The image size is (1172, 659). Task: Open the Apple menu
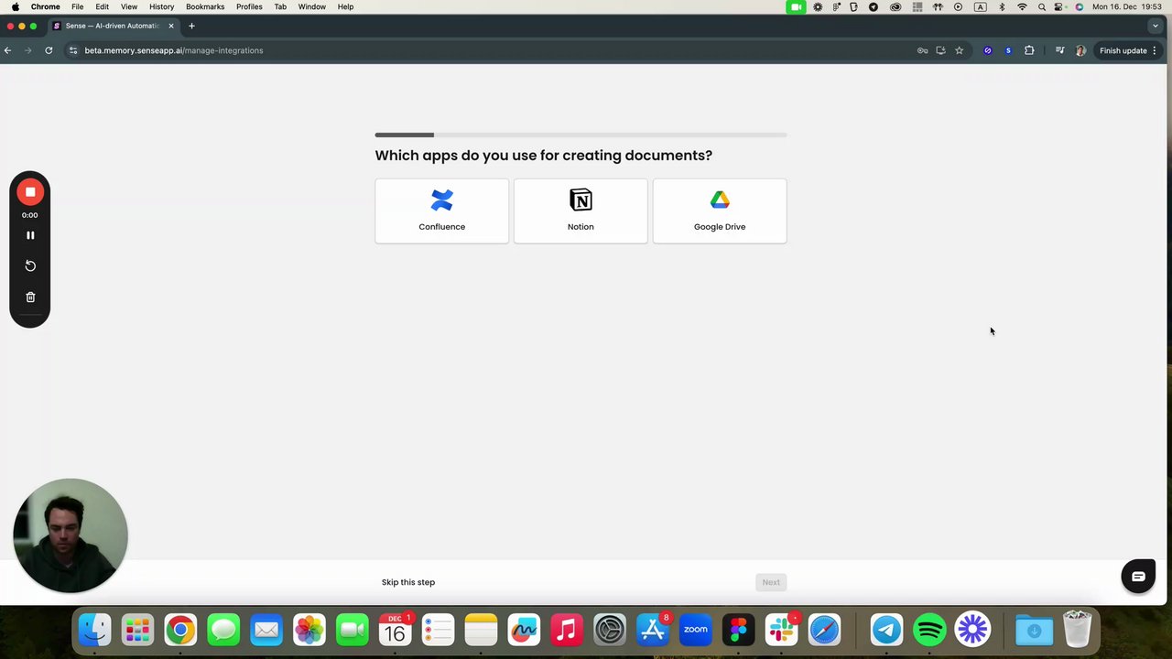pos(15,6)
